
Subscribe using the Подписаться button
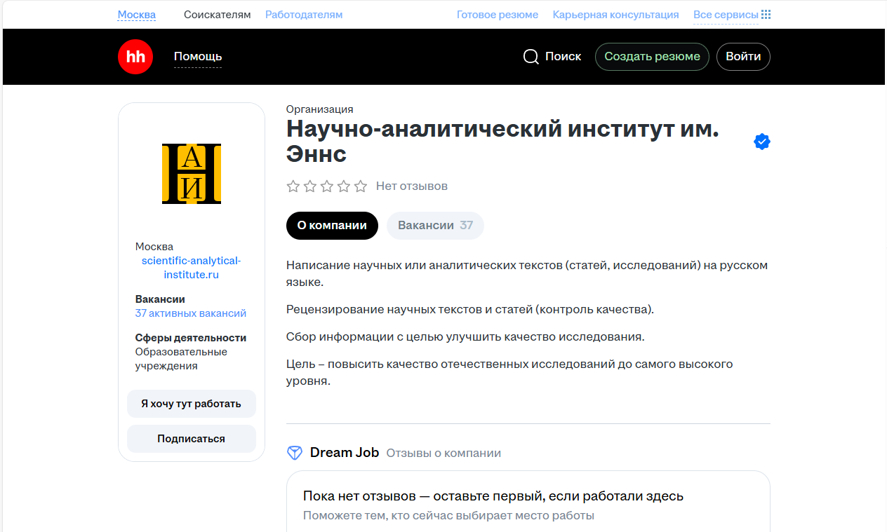click(191, 439)
